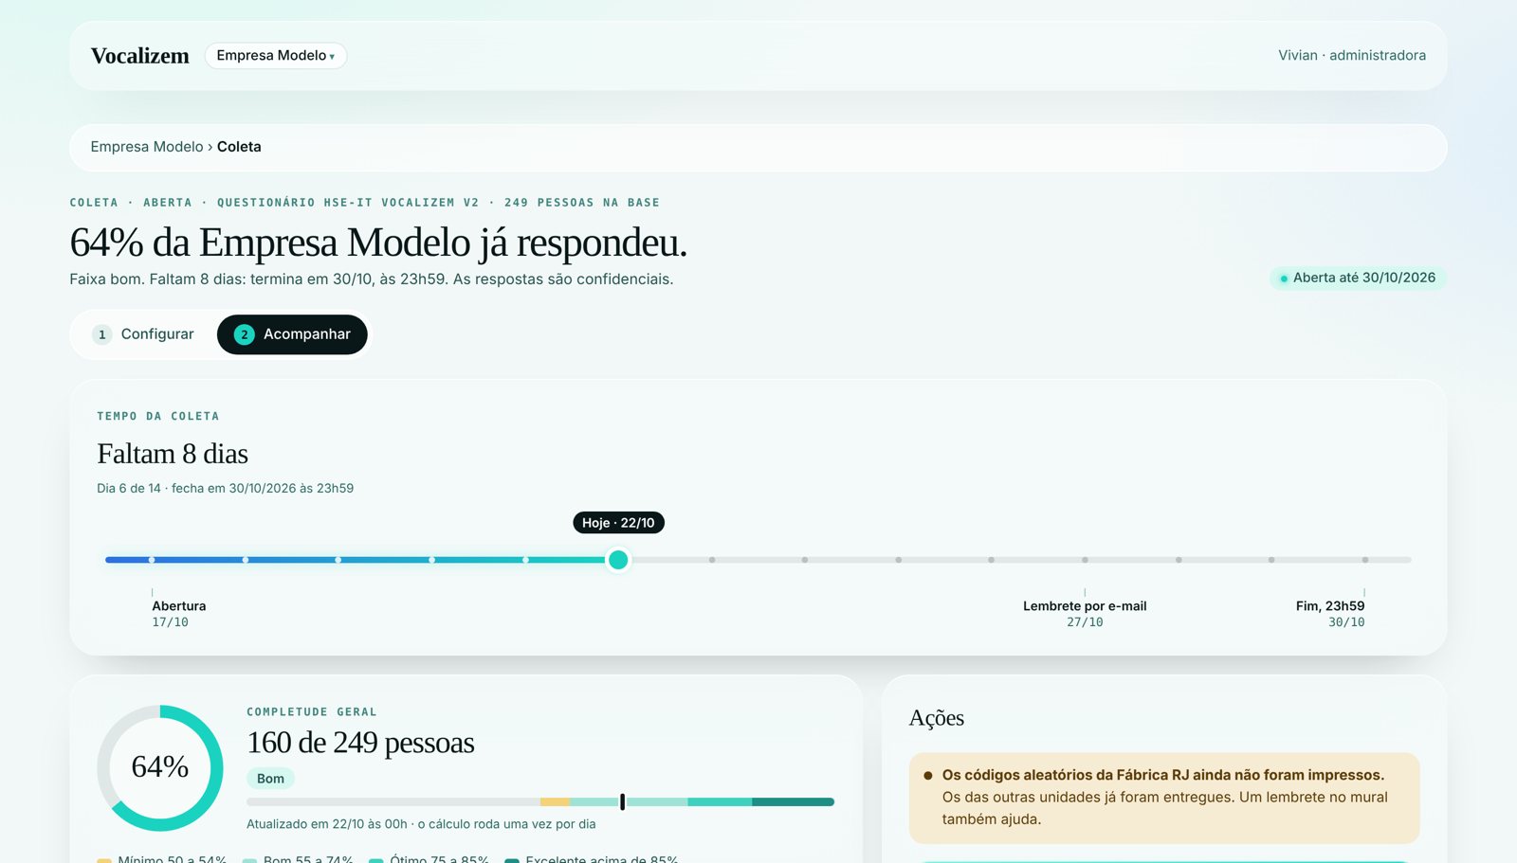Click the 160 de 249 pessoas text
This screenshot has width=1517, height=863.
360,743
